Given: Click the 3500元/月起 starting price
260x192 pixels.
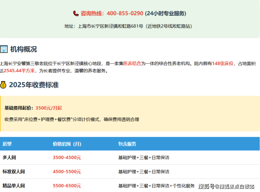Looking at the screenshot, I should (48, 108).
